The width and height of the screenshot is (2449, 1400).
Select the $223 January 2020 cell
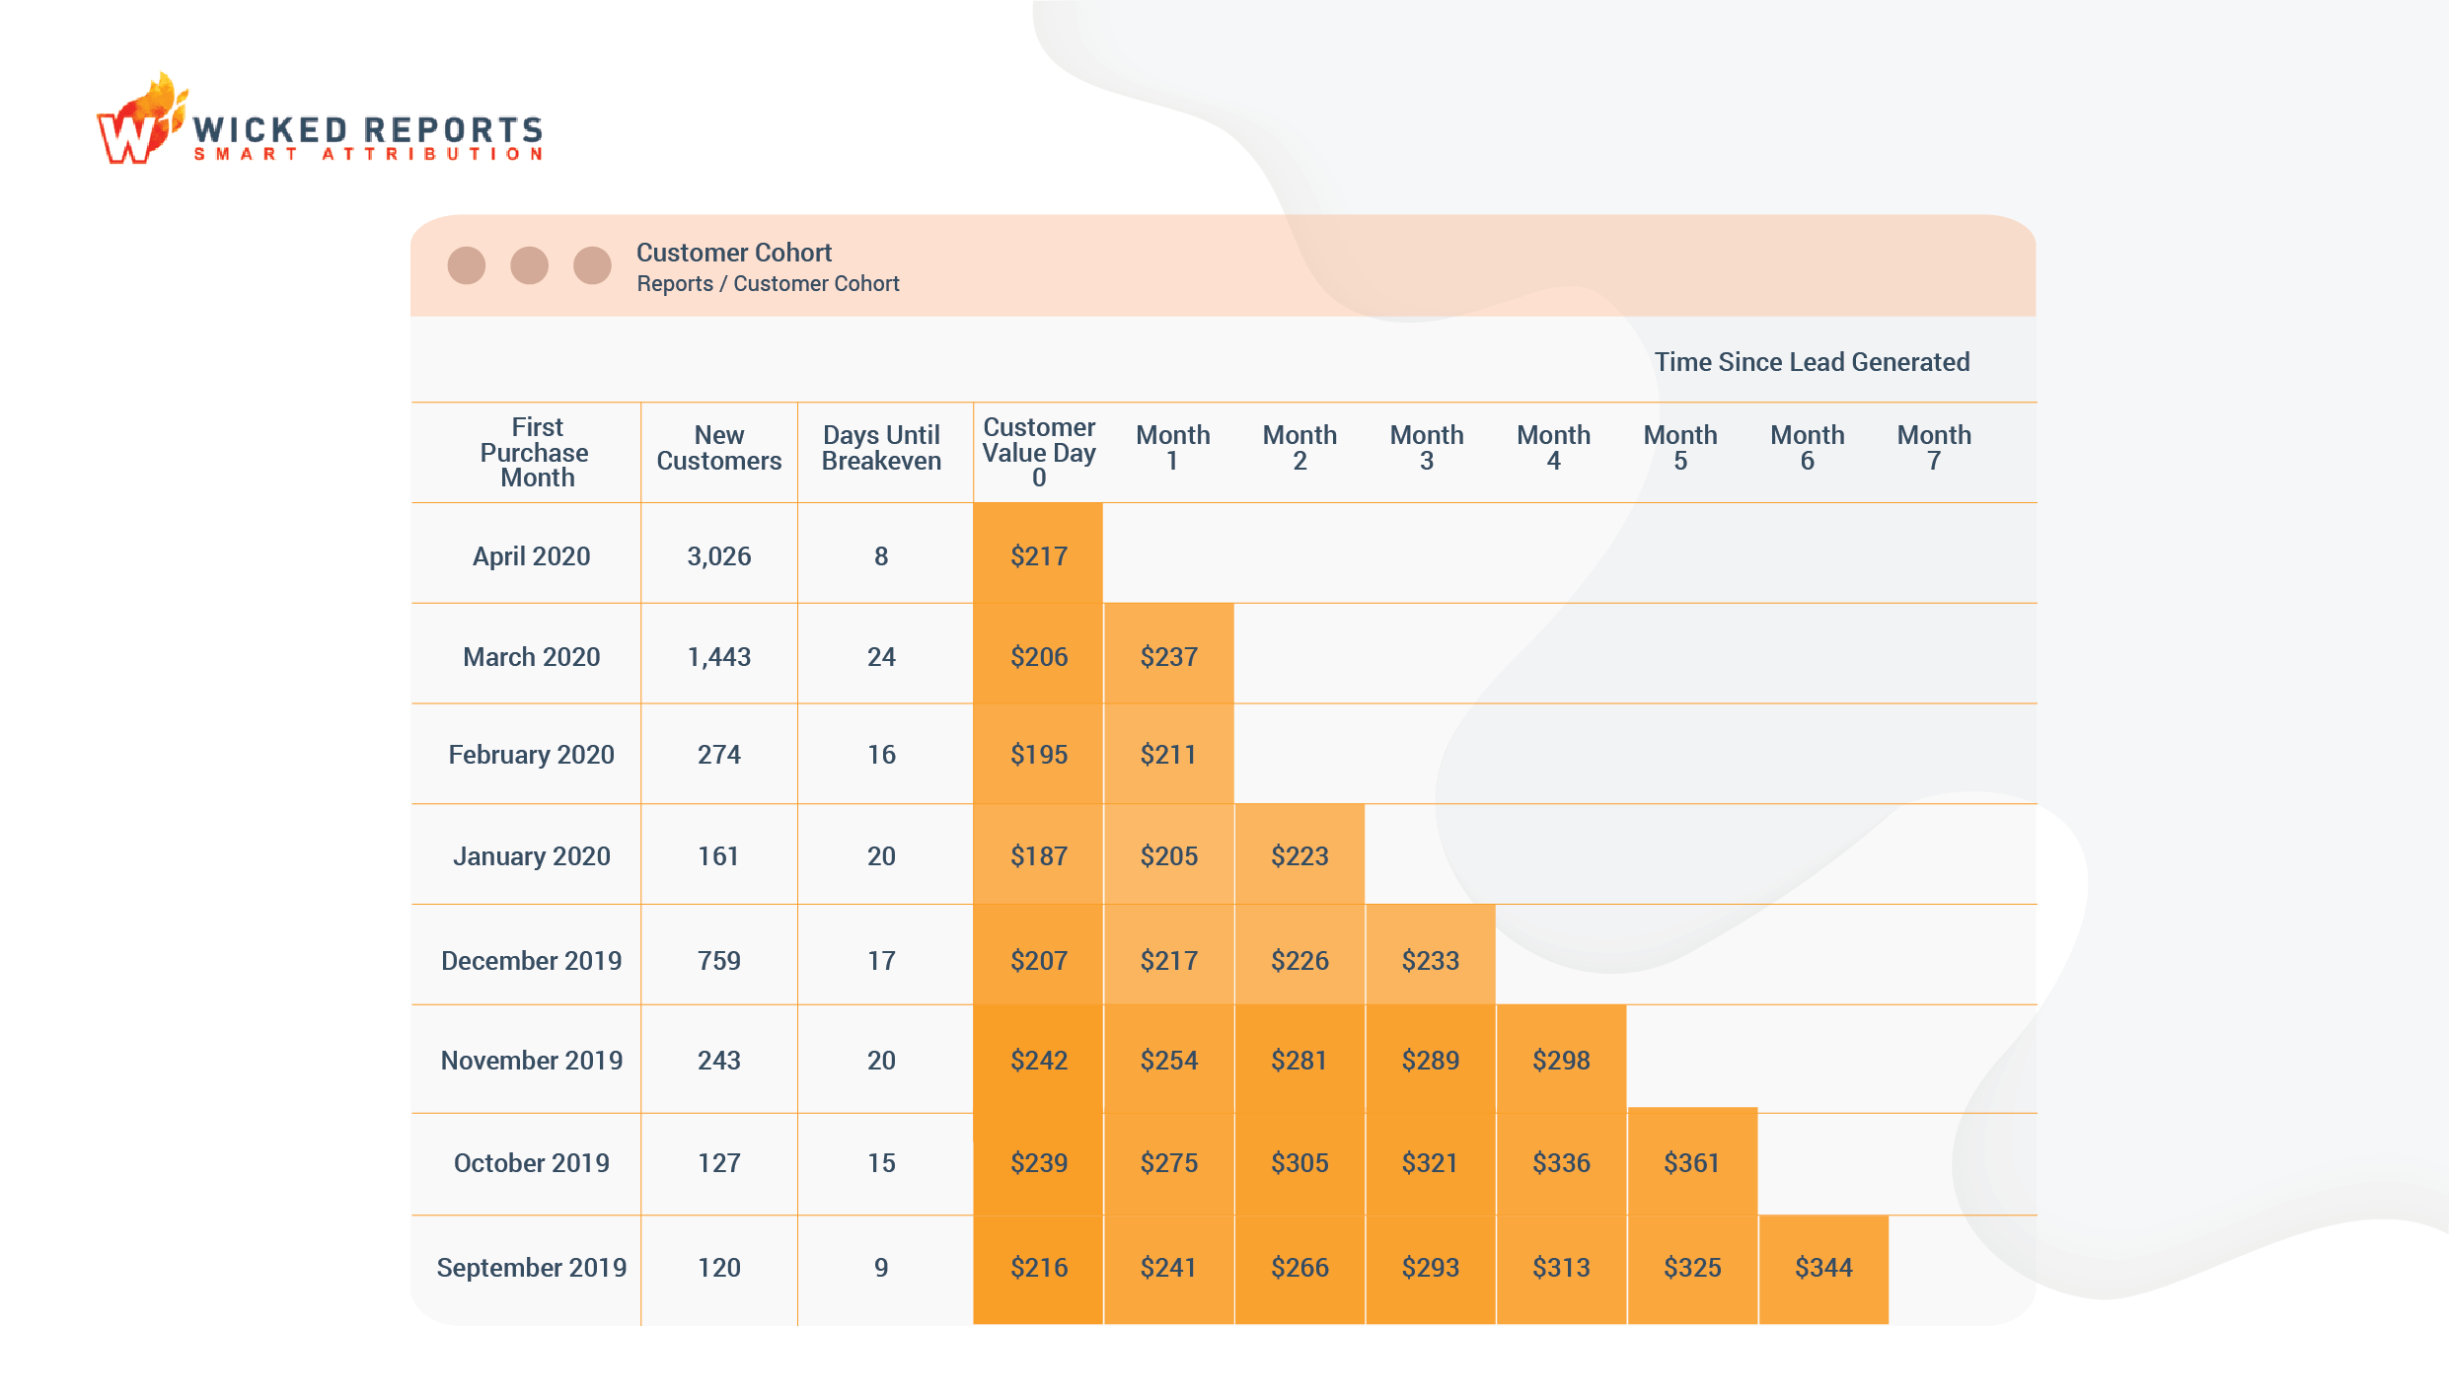coord(1299,856)
